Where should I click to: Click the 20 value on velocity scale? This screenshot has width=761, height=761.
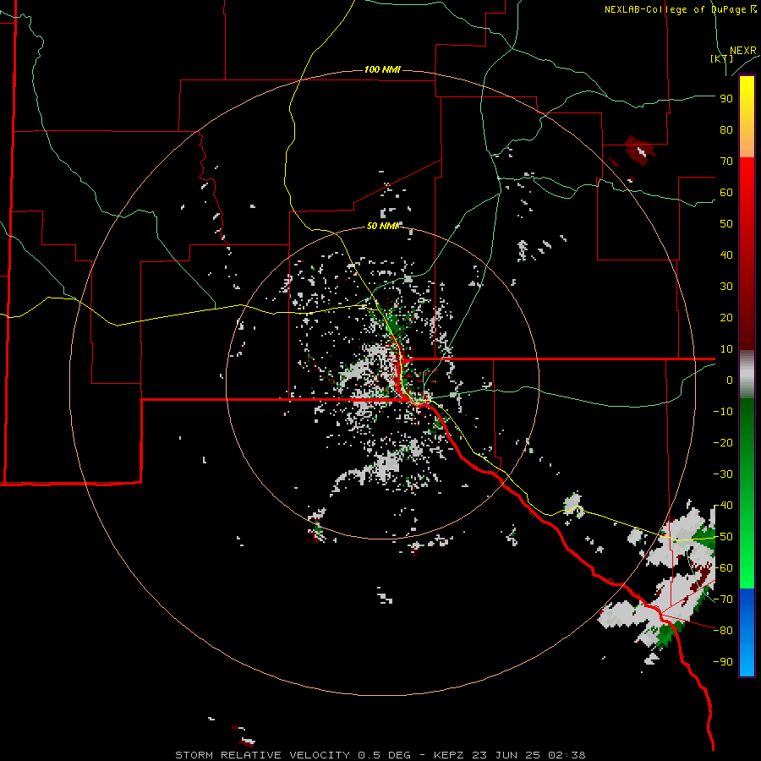click(x=726, y=318)
